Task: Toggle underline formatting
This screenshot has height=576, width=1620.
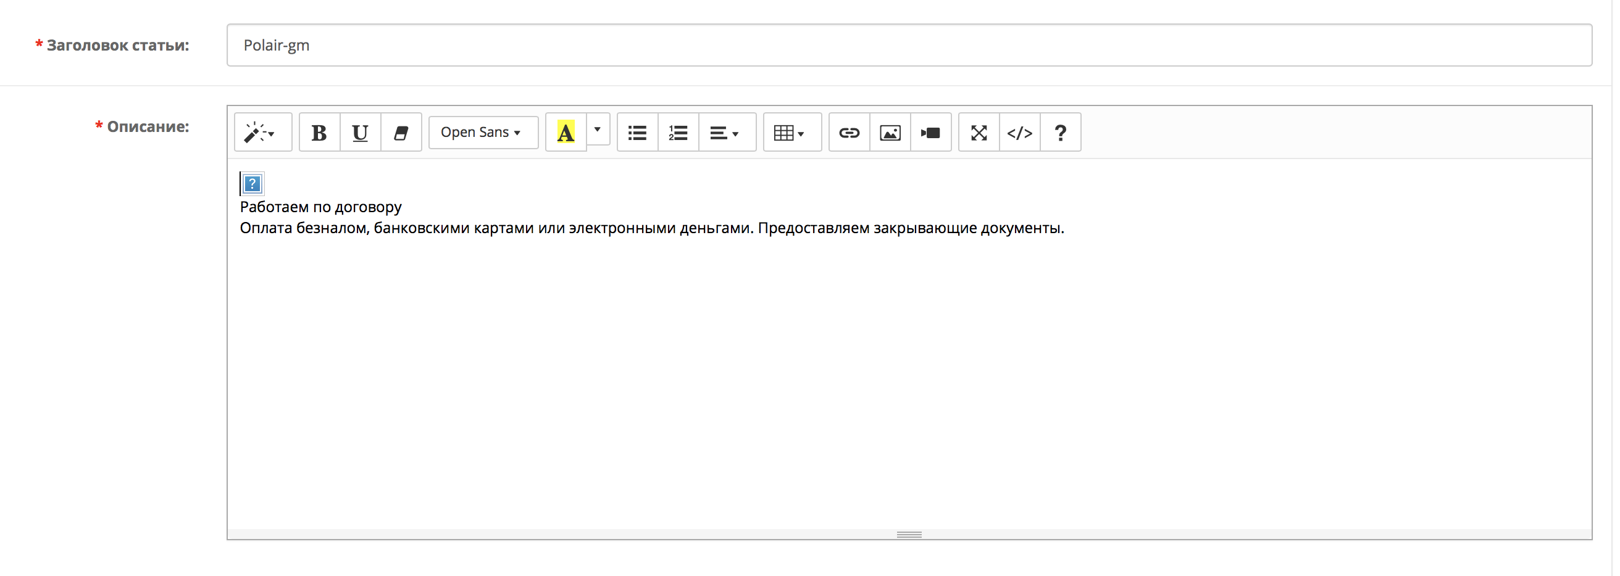Action: [360, 133]
